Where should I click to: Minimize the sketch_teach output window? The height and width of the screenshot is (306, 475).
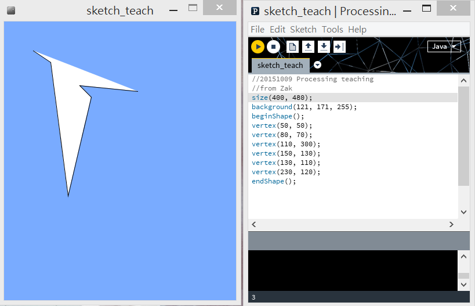click(173, 10)
